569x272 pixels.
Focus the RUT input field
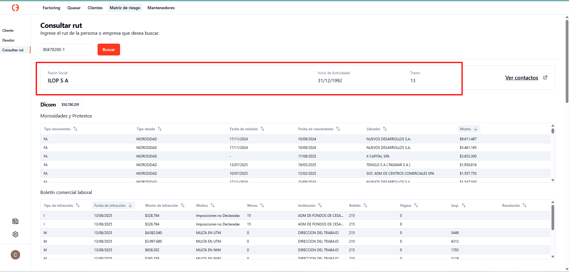click(x=66, y=50)
